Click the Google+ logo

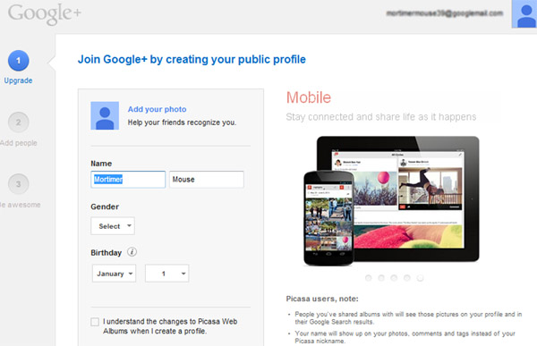pyautogui.click(x=45, y=13)
